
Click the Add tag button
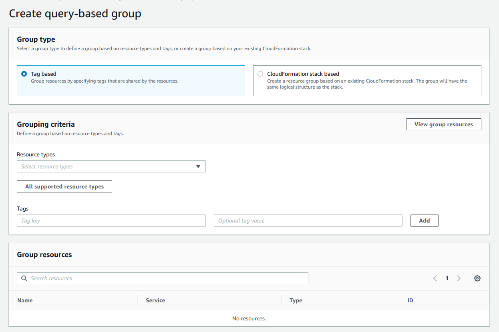pos(424,221)
